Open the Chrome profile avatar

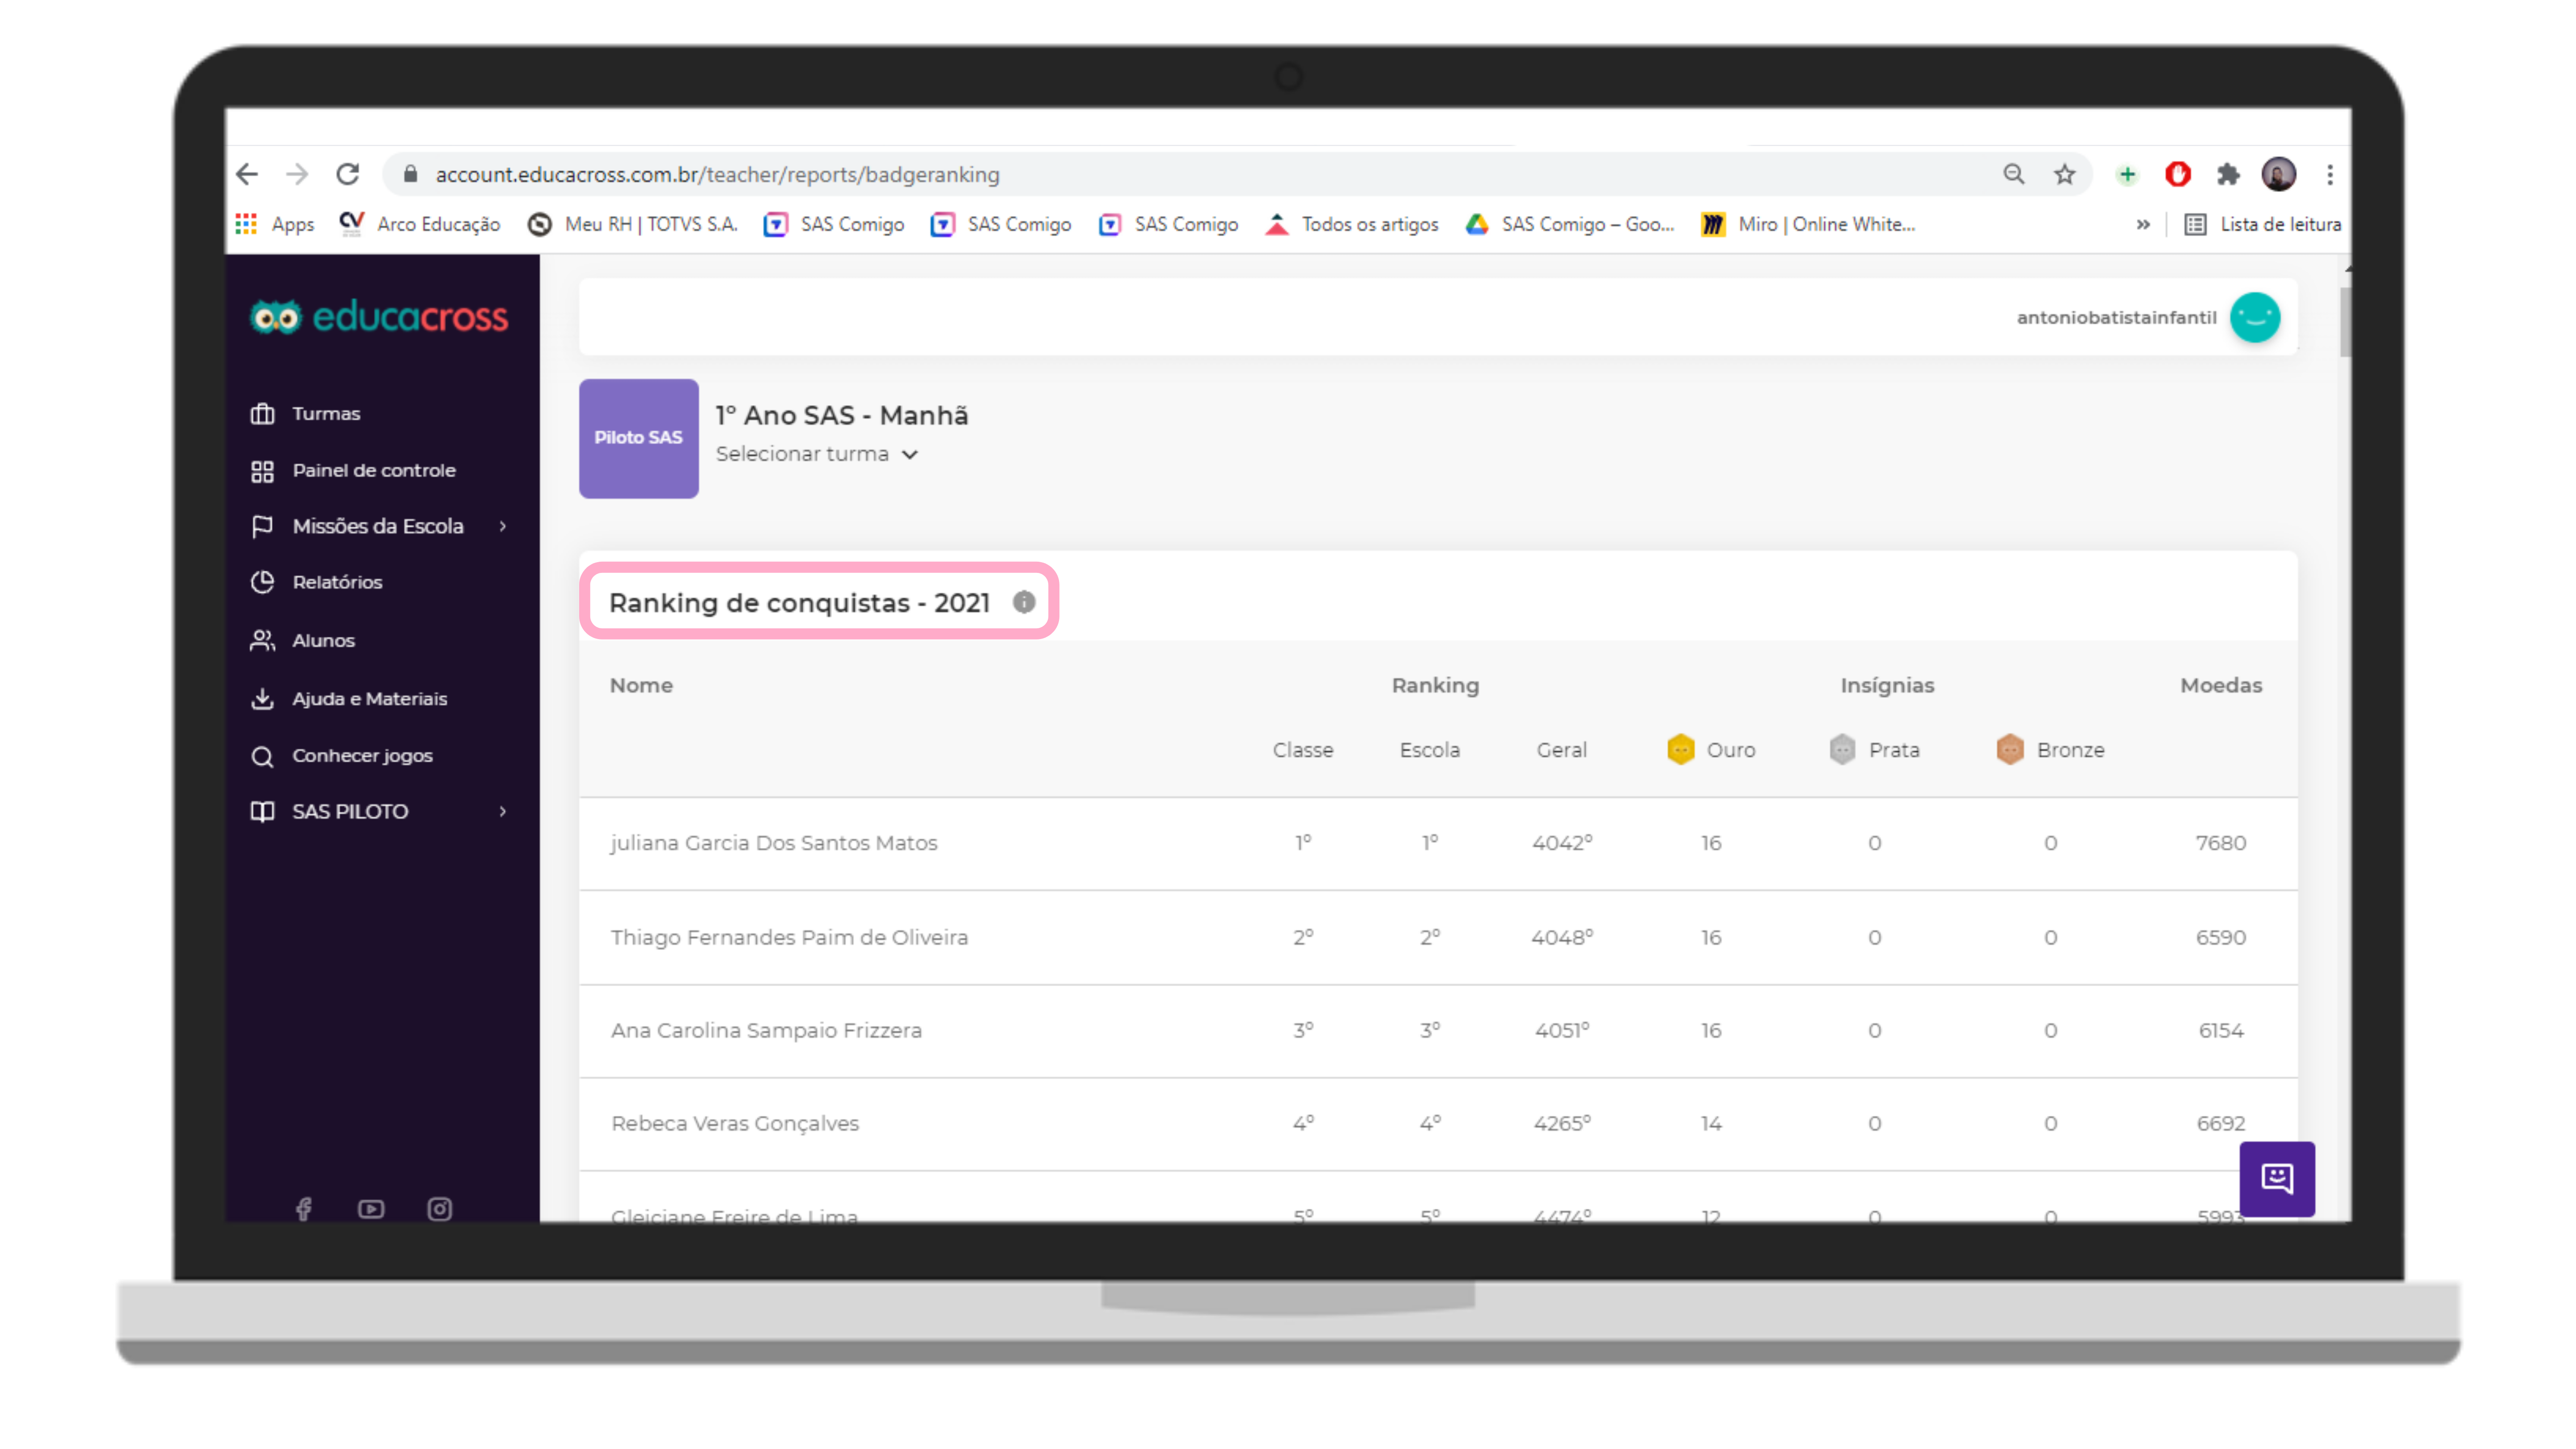click(x=2279, y=174)
